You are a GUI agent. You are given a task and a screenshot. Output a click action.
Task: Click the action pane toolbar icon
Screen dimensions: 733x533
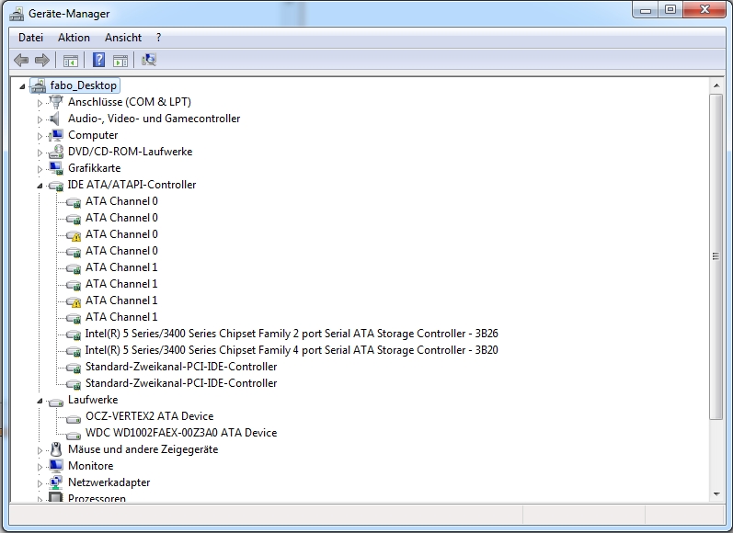click(x=120, y=61)
